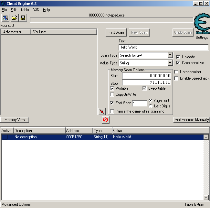
Task: Expand the Scan Type dropdown
Action: point(170,55)
